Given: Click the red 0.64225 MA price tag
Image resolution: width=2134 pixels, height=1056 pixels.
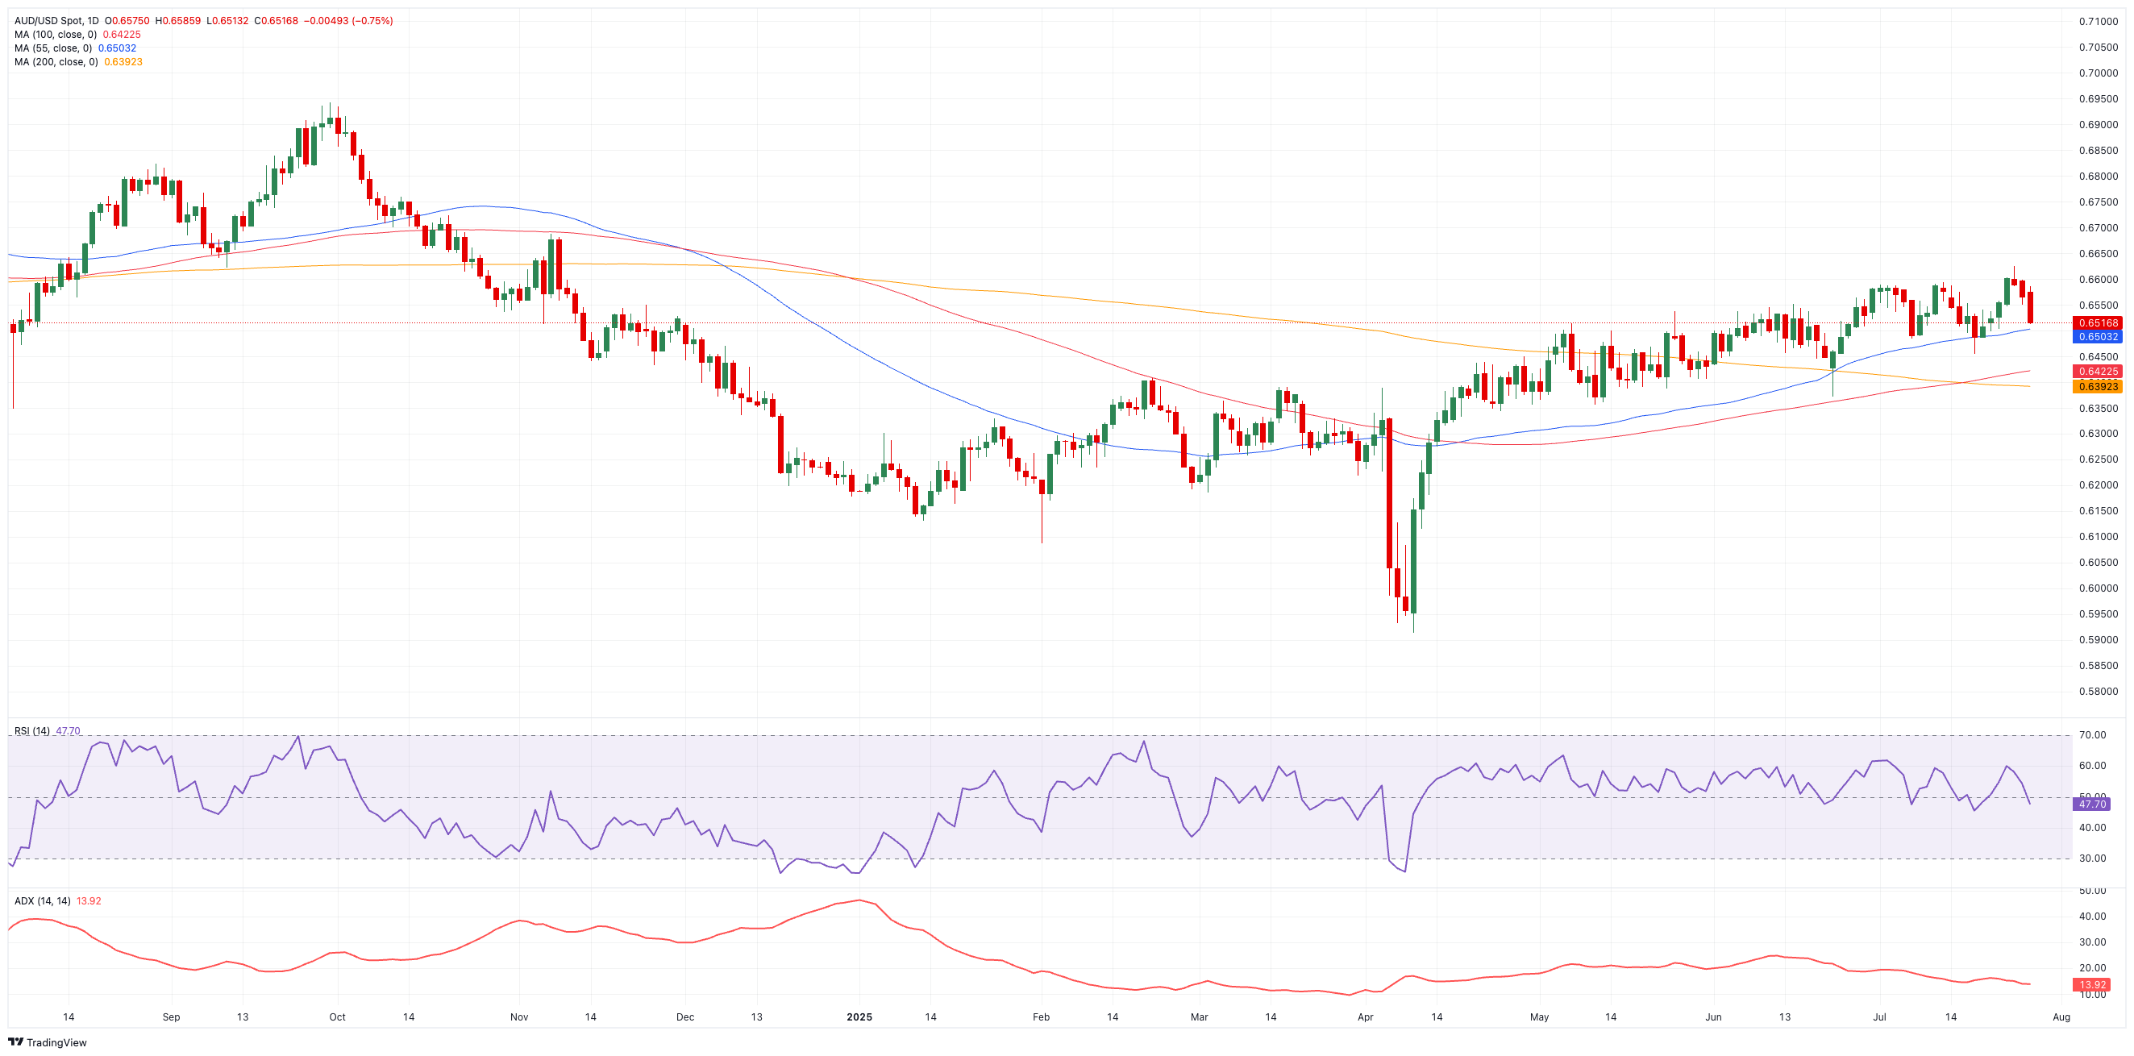Looking at the screenshot, I should [2098, 371].
